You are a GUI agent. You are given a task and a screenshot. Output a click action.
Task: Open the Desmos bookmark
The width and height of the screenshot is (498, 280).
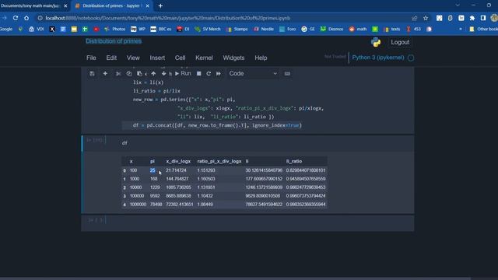point(332,29)
